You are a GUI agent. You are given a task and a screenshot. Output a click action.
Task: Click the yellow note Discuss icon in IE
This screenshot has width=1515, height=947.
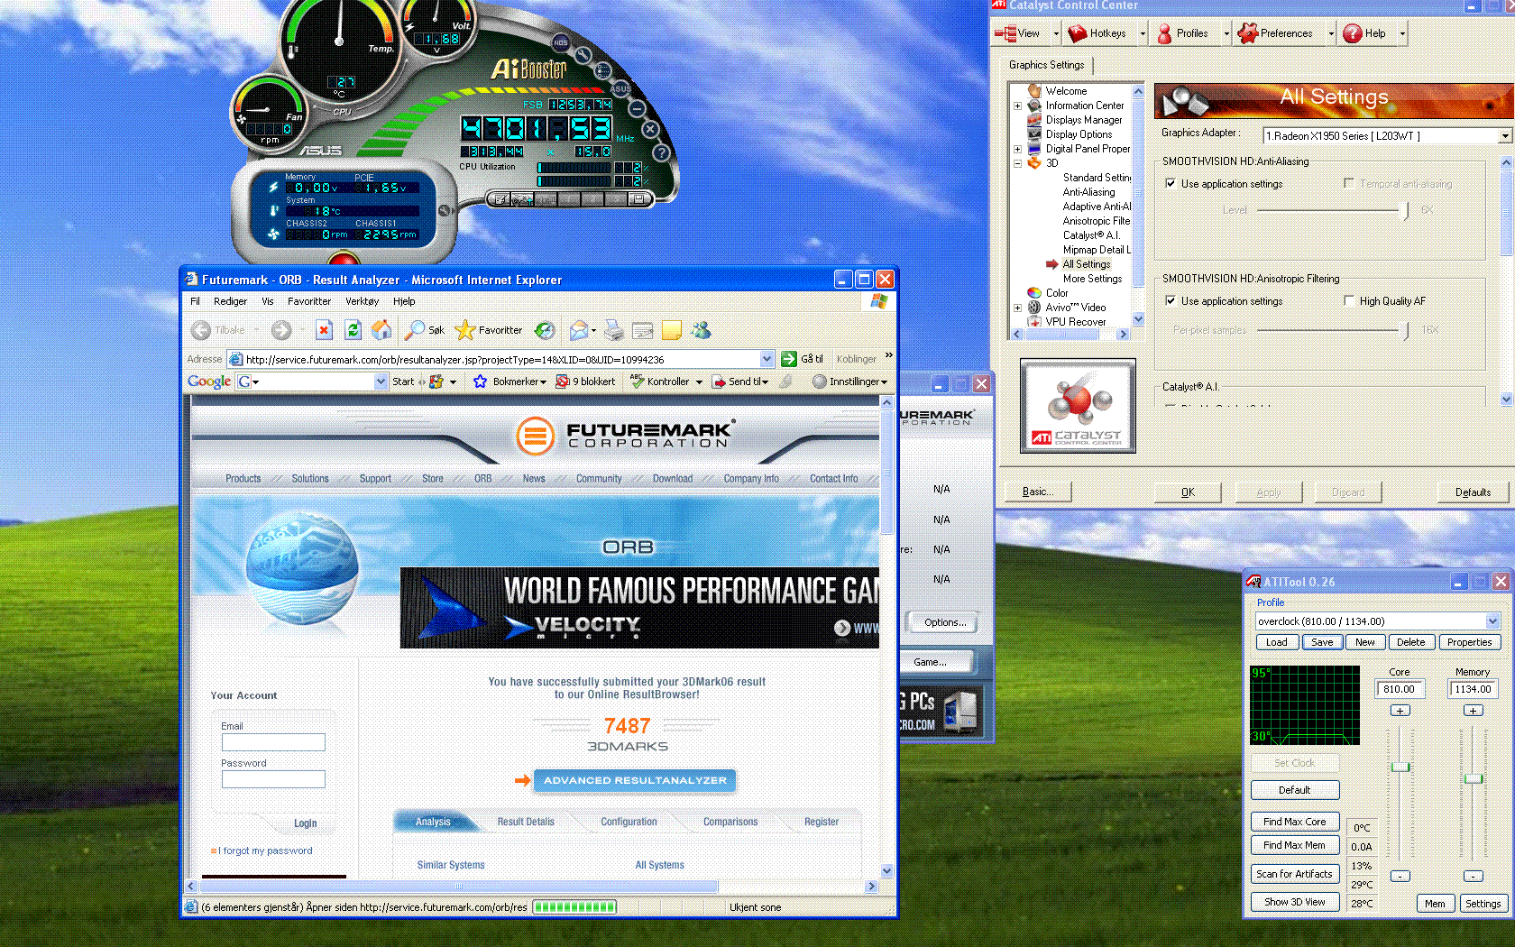672,330
